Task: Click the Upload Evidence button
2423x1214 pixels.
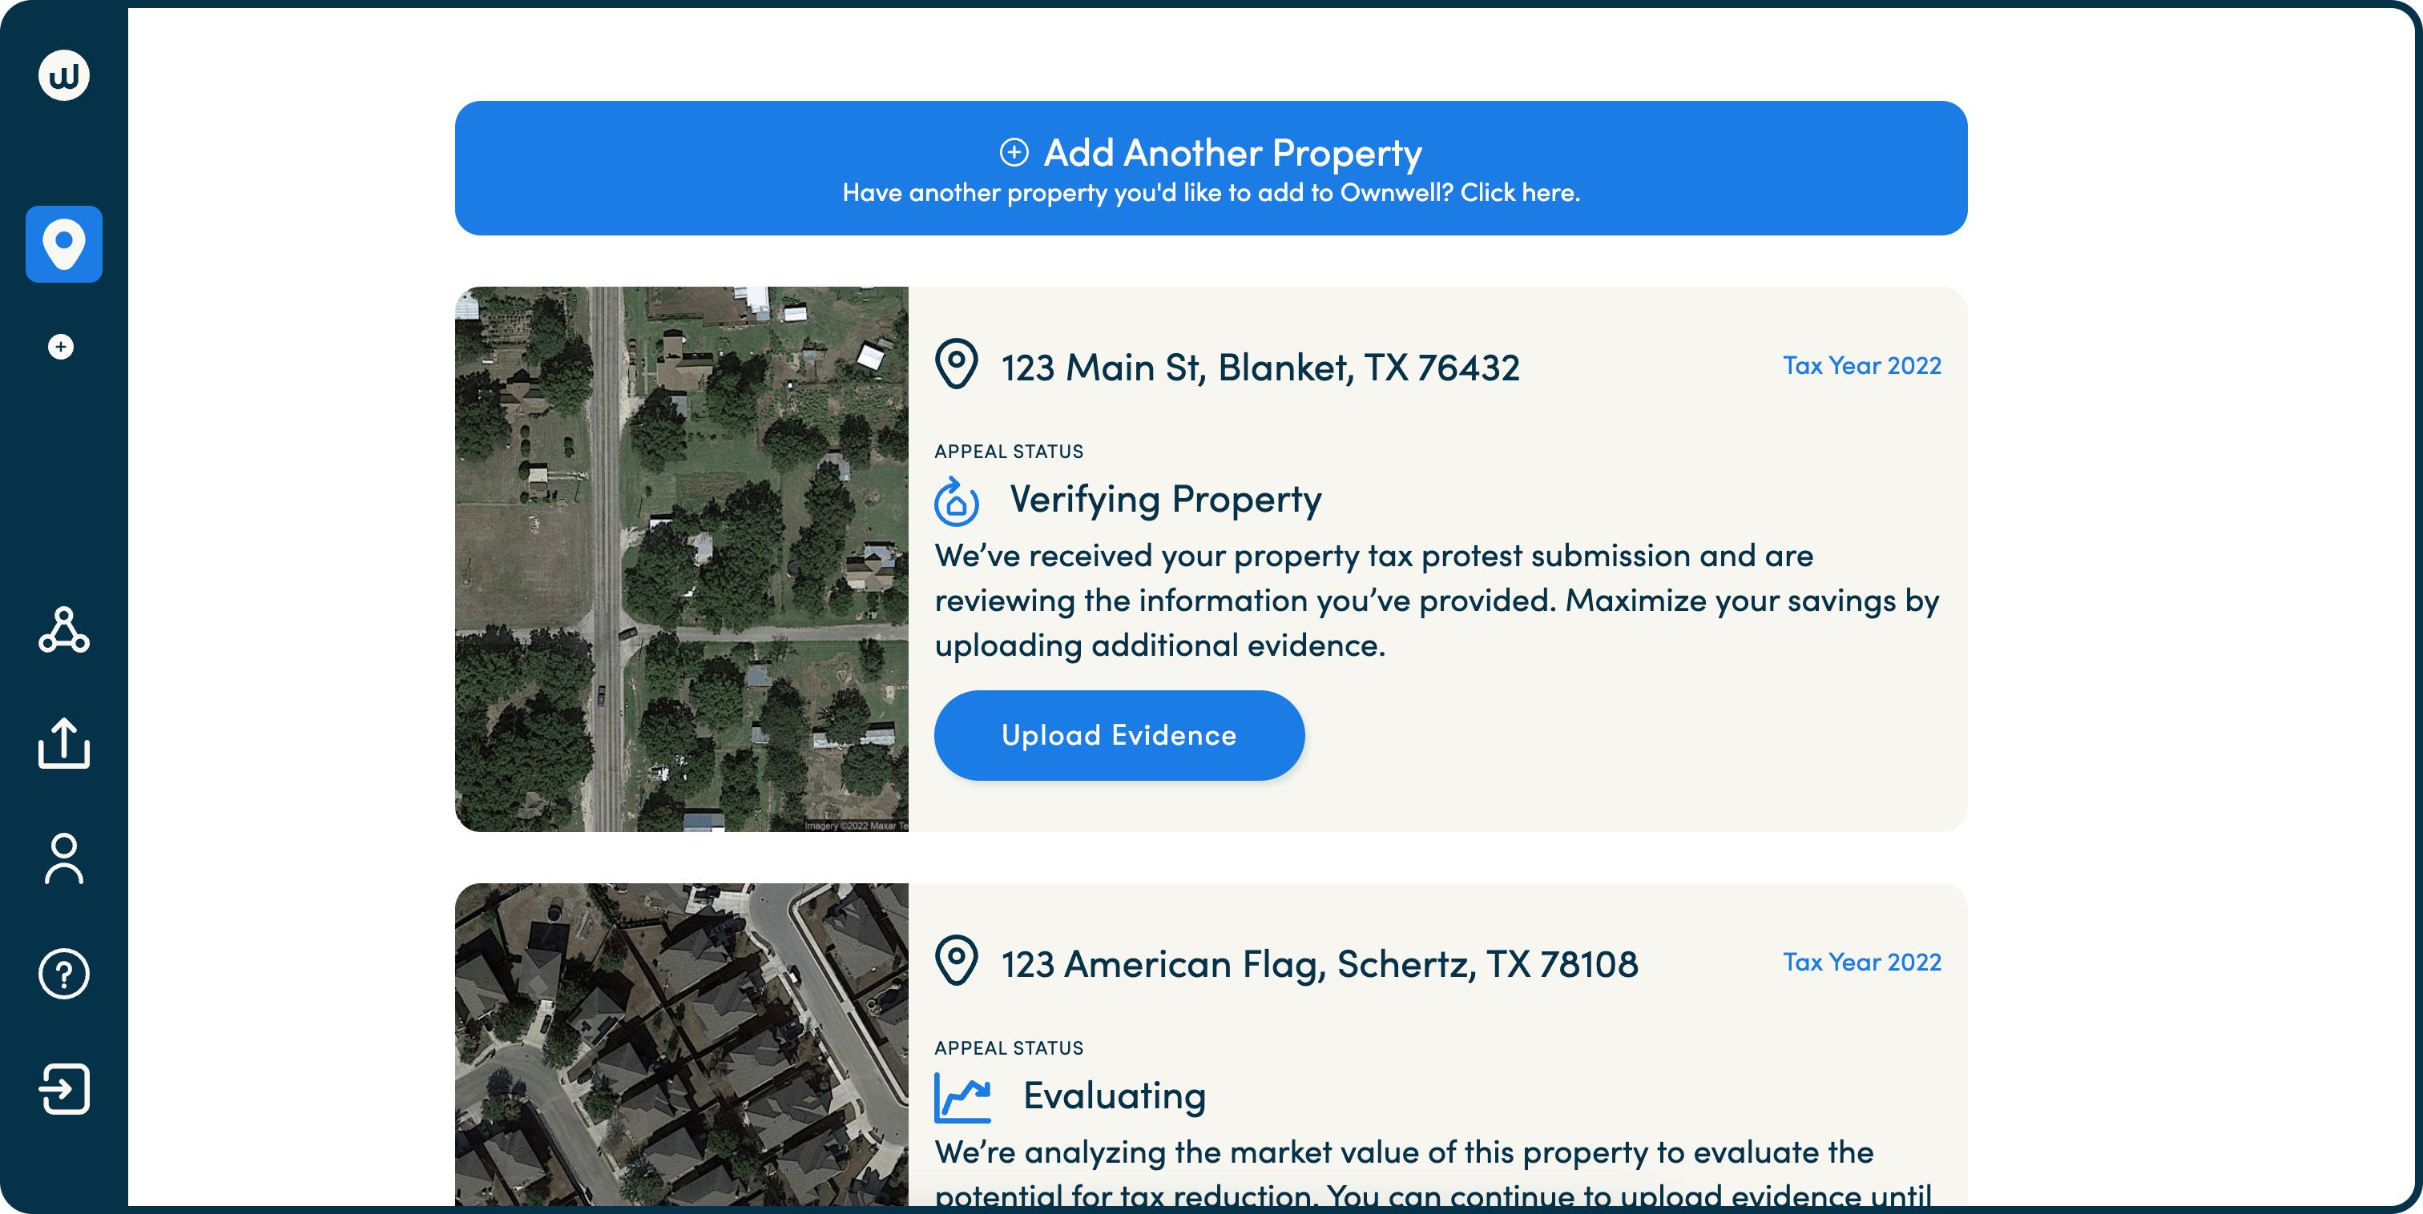Action: coord(1119,735)
